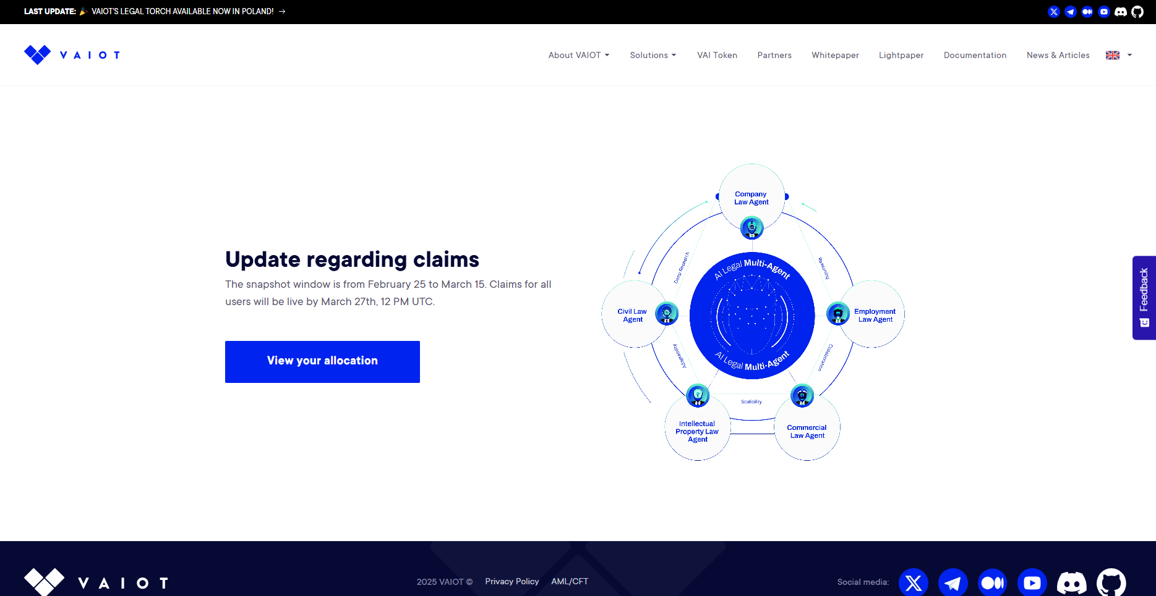This screenshot has height=596, width=1156.
Task: Open the AML/CFT footer link
Action: point(570,581)
